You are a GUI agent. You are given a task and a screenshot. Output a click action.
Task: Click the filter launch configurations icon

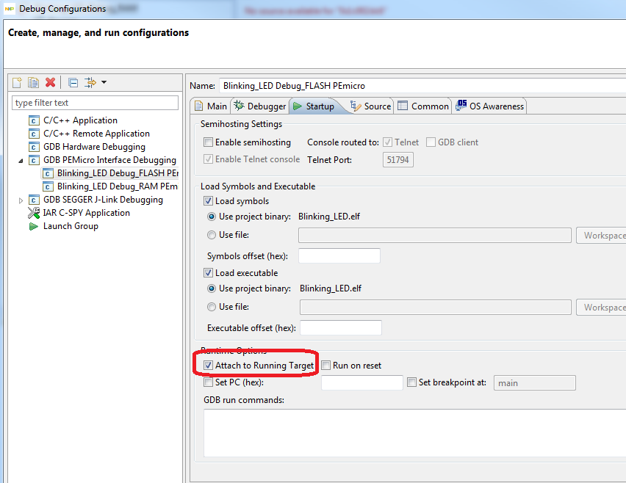90,82
